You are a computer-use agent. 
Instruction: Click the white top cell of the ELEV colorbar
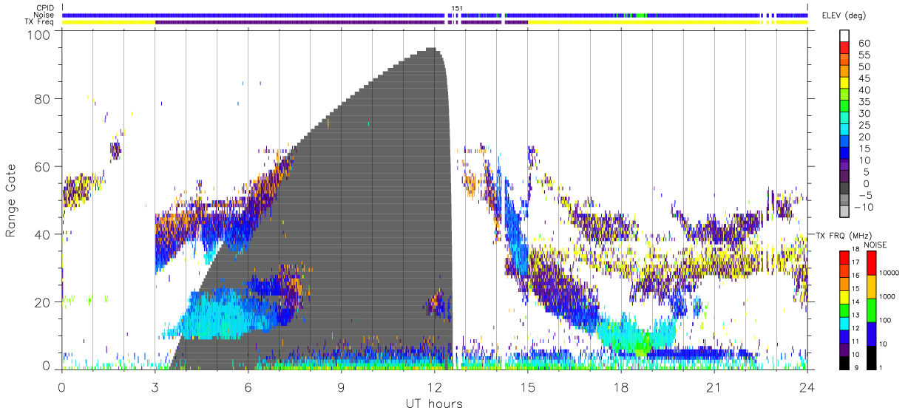(844, 37)
